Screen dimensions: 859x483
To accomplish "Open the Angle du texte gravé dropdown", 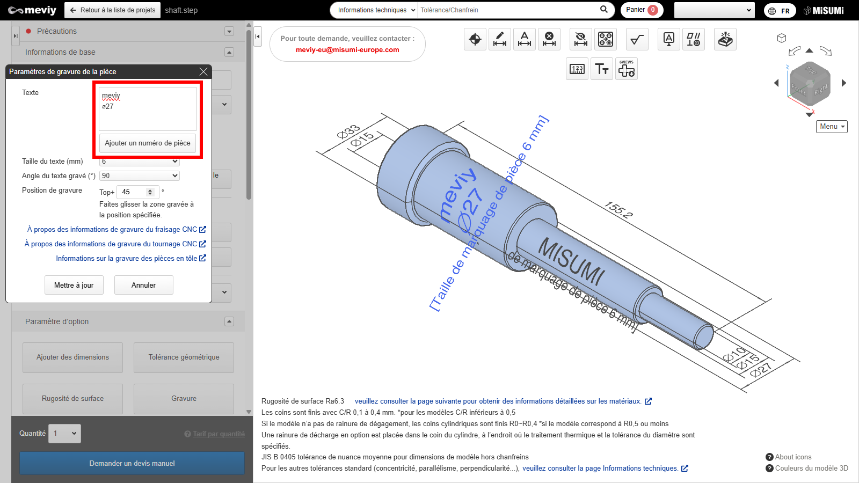I will pos(140,175).
